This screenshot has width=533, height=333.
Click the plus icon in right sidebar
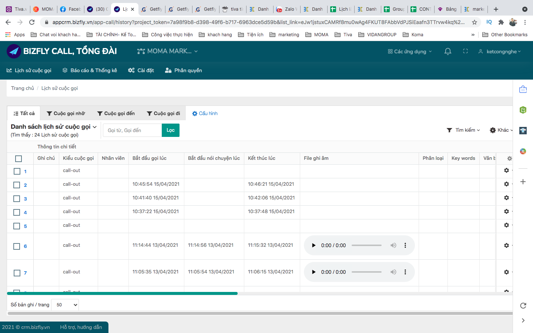point(523,182)
